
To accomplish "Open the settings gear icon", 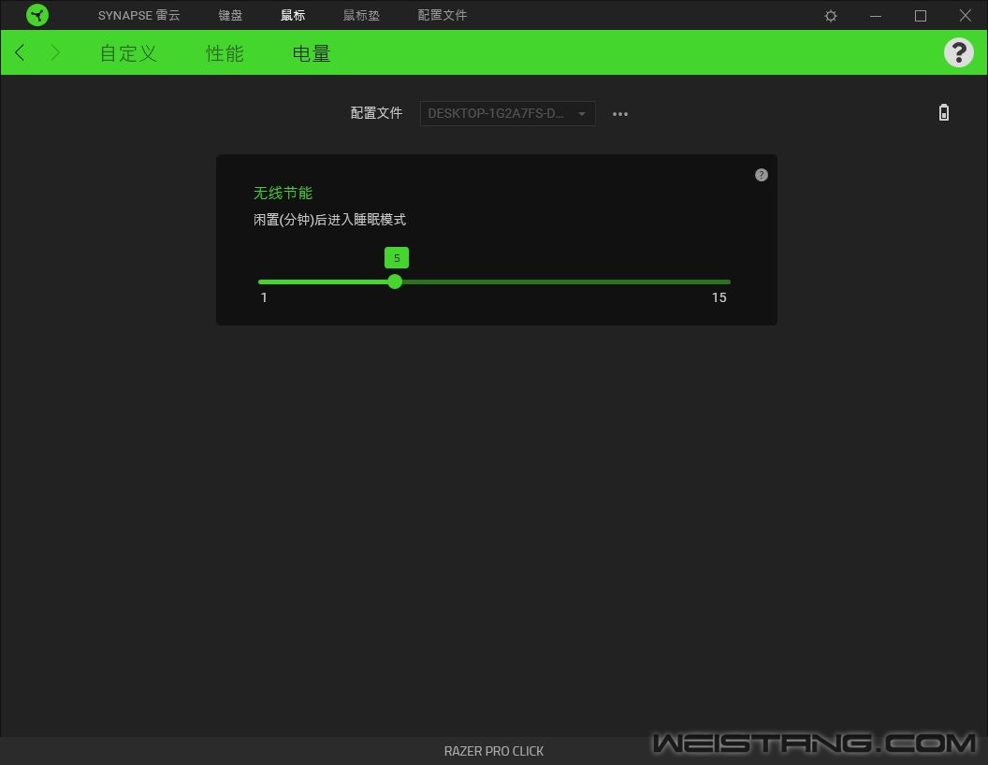I will coord(831,16).
